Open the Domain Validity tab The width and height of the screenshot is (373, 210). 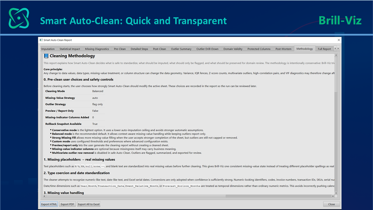tap(233, 49)
